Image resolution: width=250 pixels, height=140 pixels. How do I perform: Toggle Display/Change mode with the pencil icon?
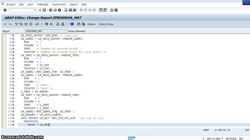pyautogui.click(x=16, y=24)
